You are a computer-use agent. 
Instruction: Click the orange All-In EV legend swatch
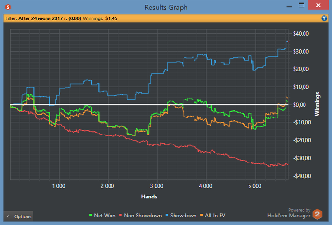tap(202, 216)
